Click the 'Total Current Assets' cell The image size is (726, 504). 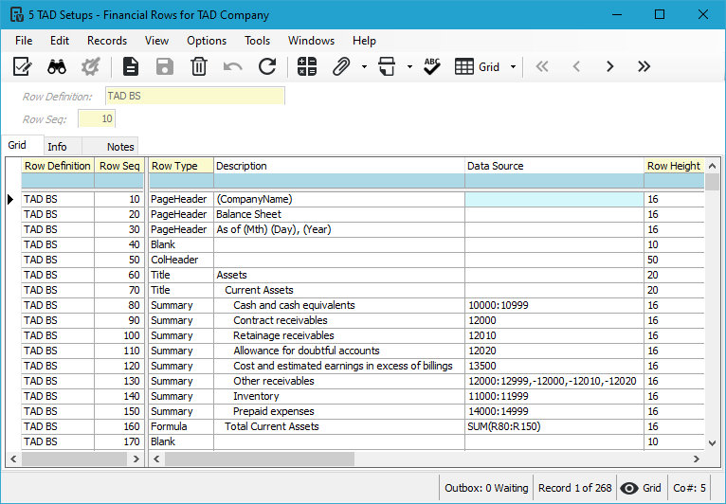339,426
